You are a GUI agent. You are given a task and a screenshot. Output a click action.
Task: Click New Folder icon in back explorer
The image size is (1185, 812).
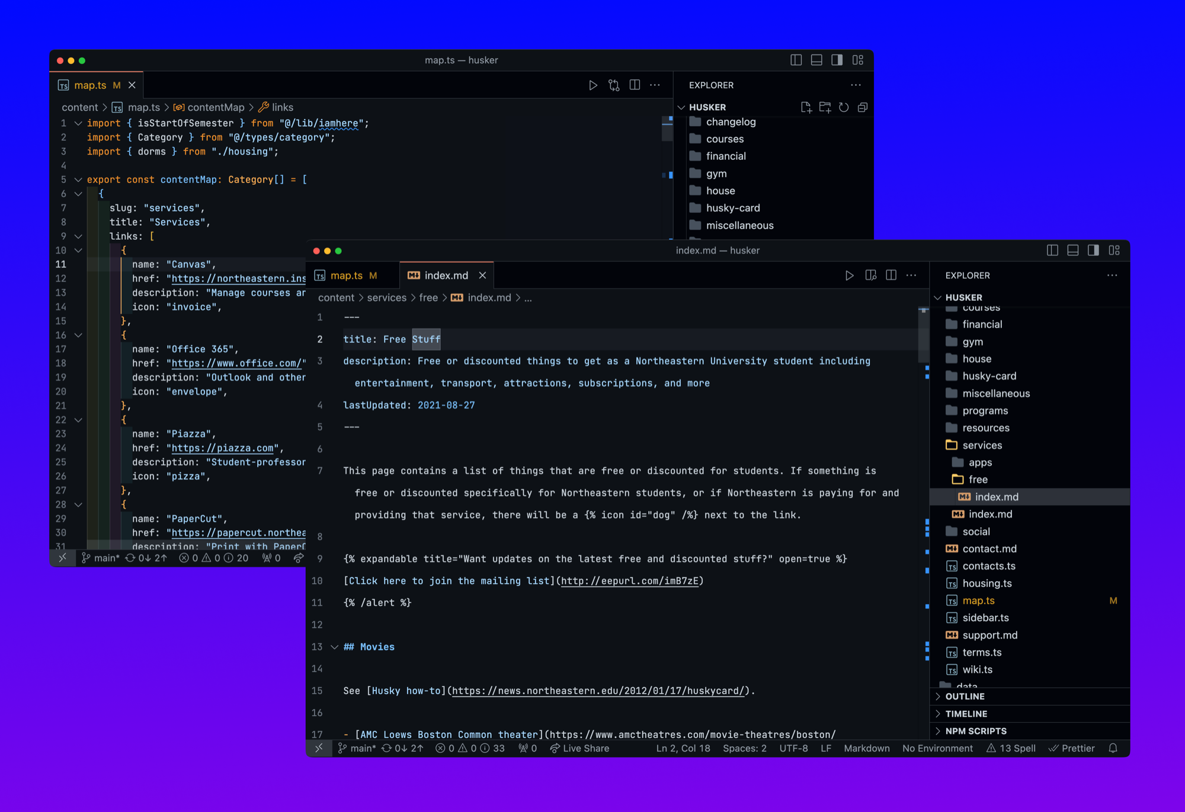(x=825, y=107)
